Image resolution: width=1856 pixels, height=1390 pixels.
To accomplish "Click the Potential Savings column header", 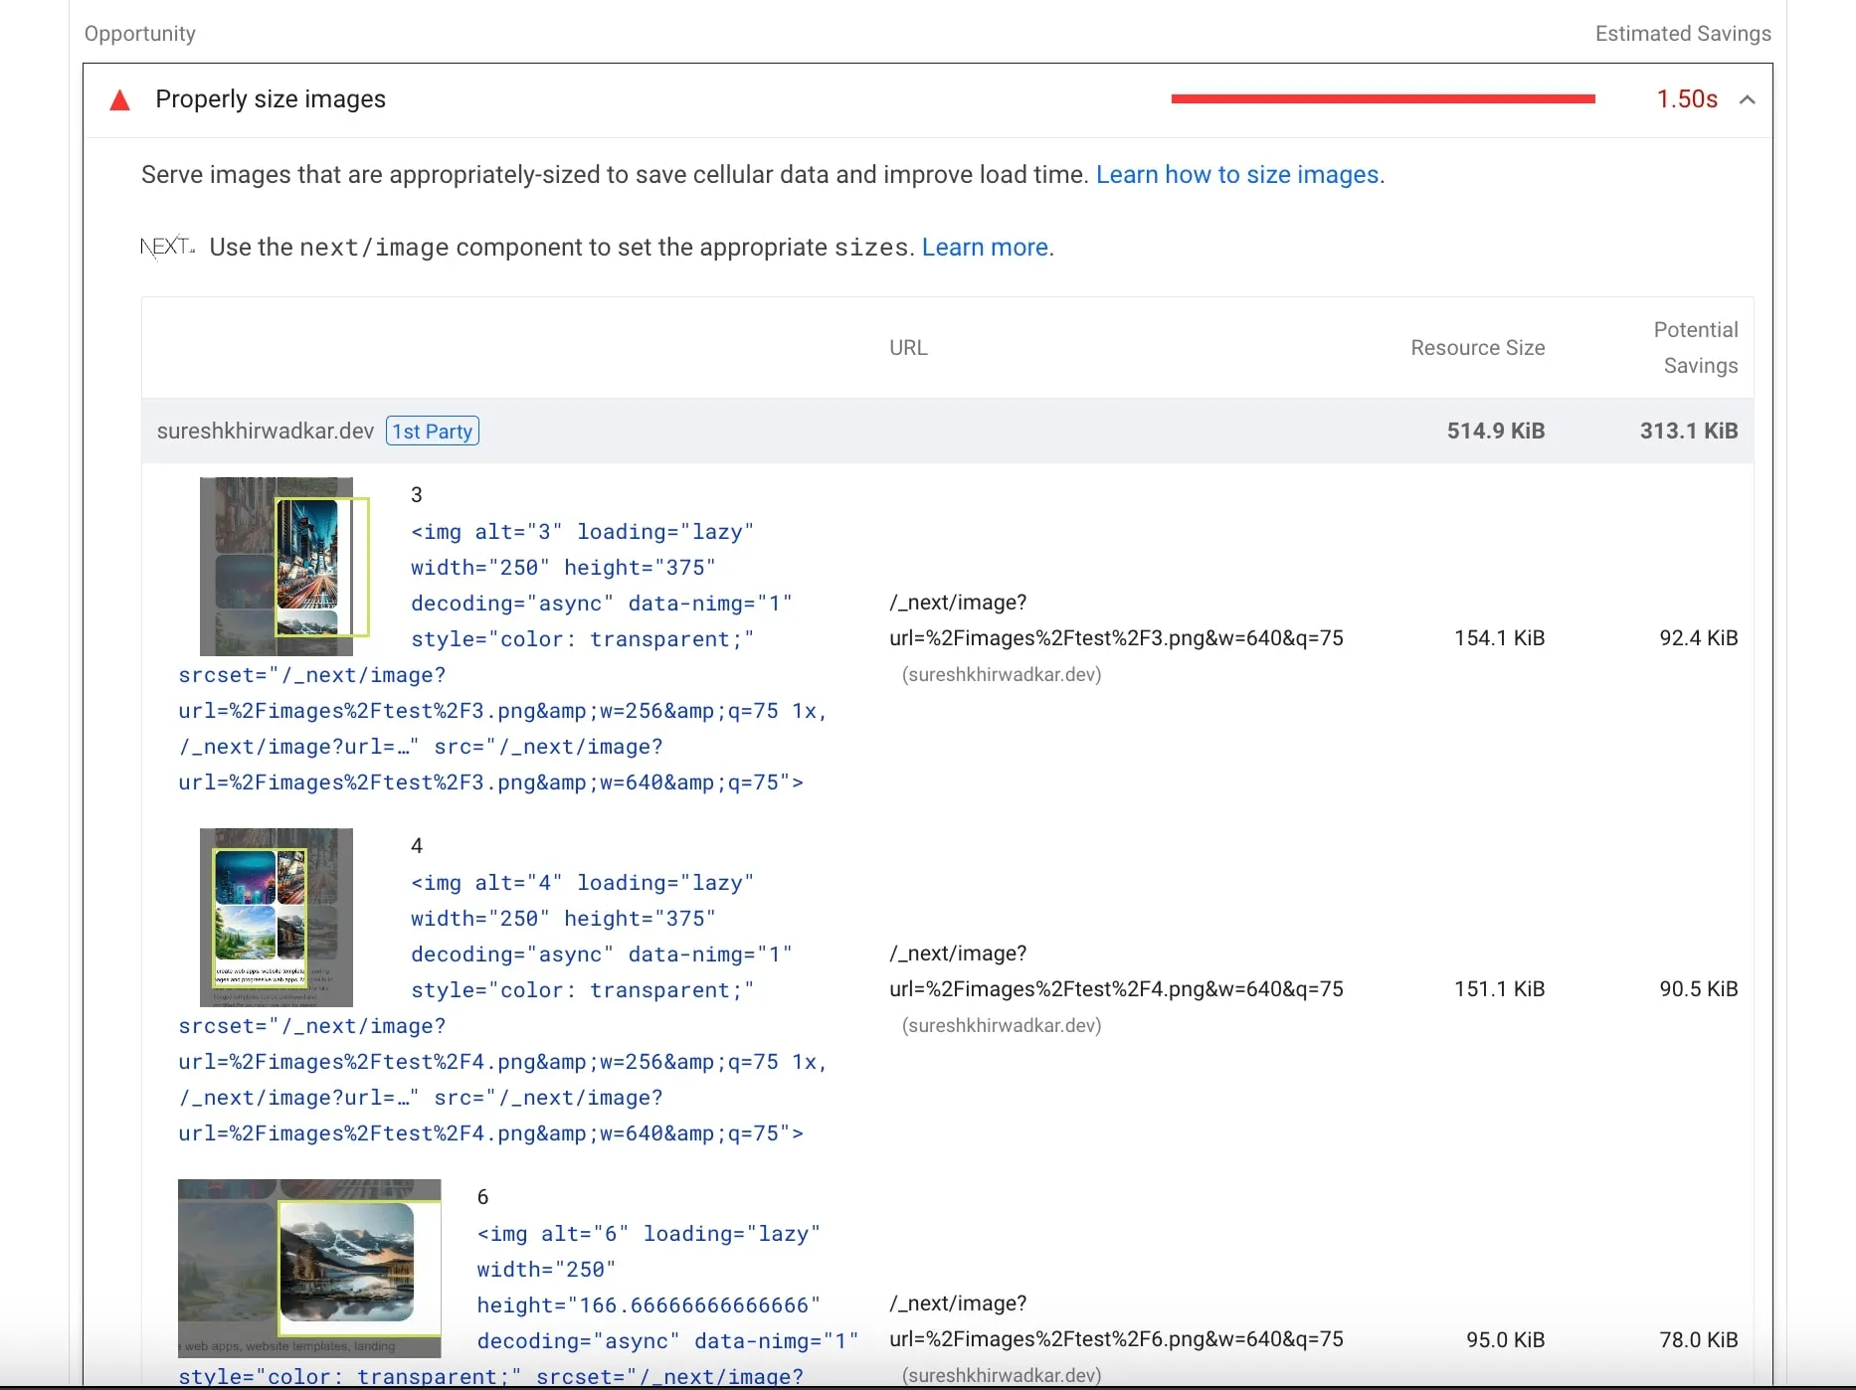I will coord(1695,347).
